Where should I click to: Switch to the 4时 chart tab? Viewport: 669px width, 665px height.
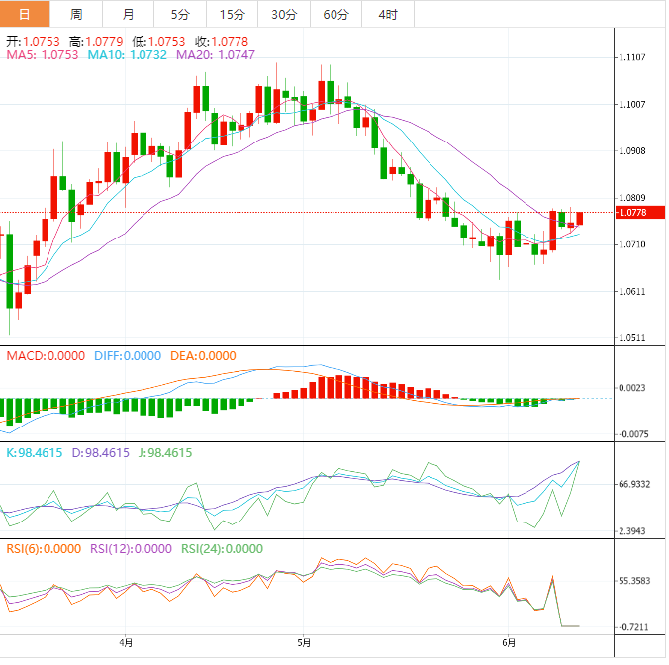[x=388, y=14]
